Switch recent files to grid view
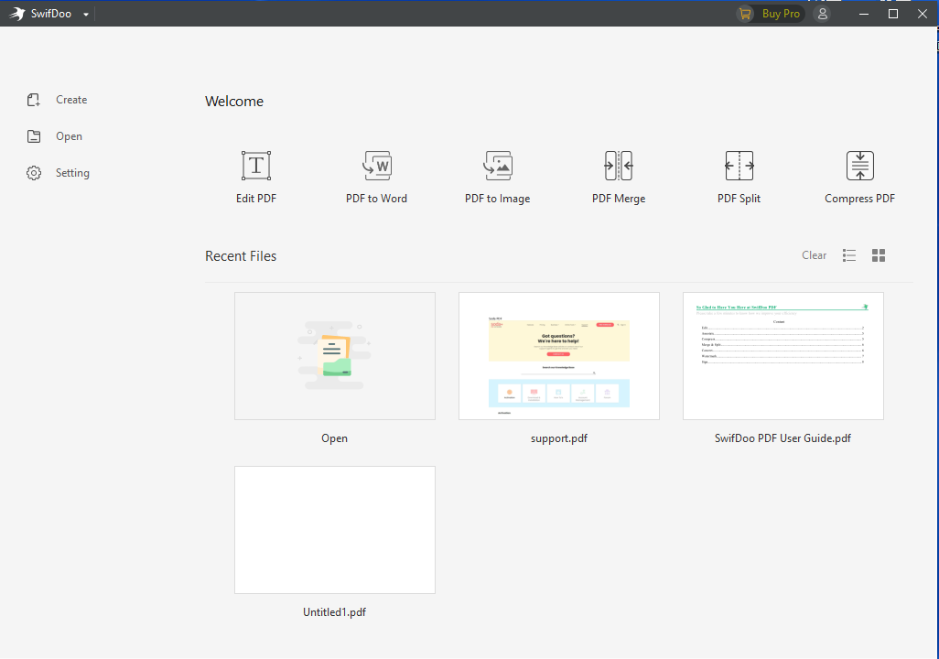 (878, 255)
